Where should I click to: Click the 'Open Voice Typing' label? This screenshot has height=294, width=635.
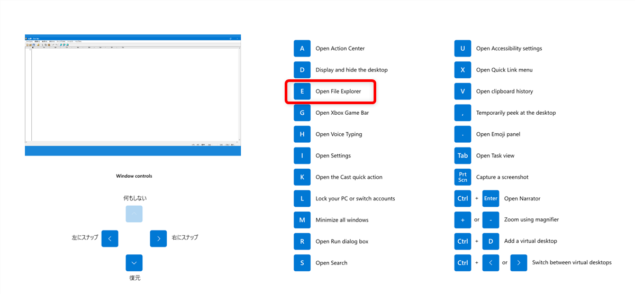(x=339, y=134)
